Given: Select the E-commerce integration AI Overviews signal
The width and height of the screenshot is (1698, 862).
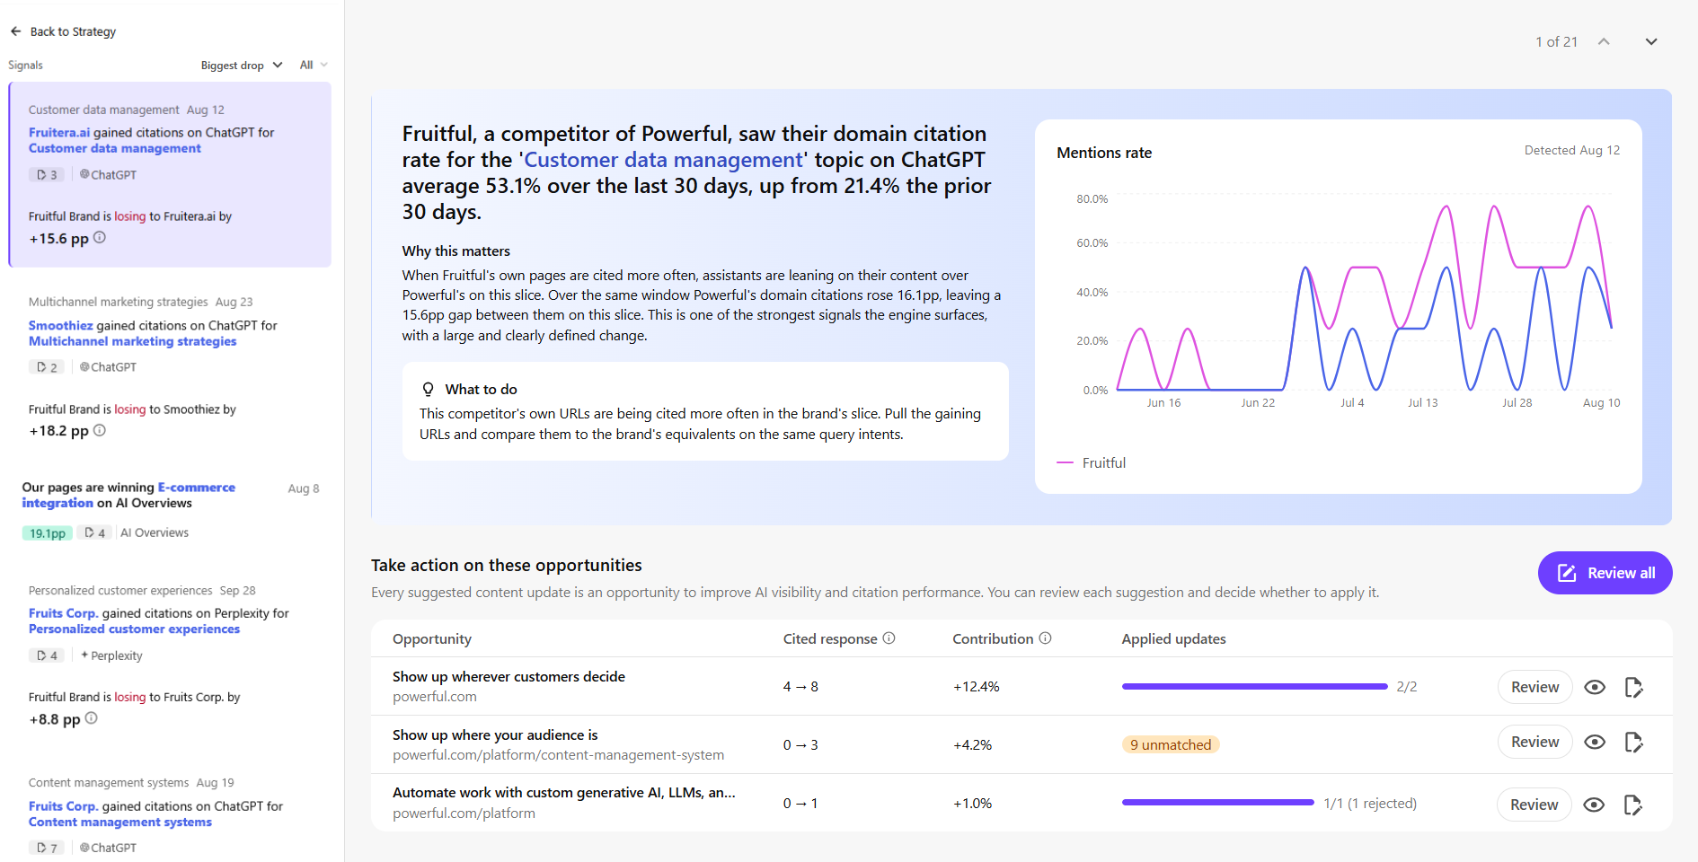Looking at the screenshot, I should click(x=170, y=510).
